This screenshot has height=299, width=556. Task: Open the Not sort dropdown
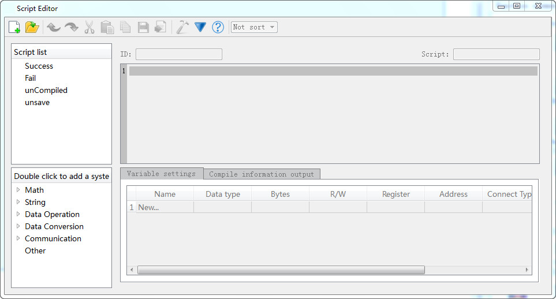(x=254, y=27)
